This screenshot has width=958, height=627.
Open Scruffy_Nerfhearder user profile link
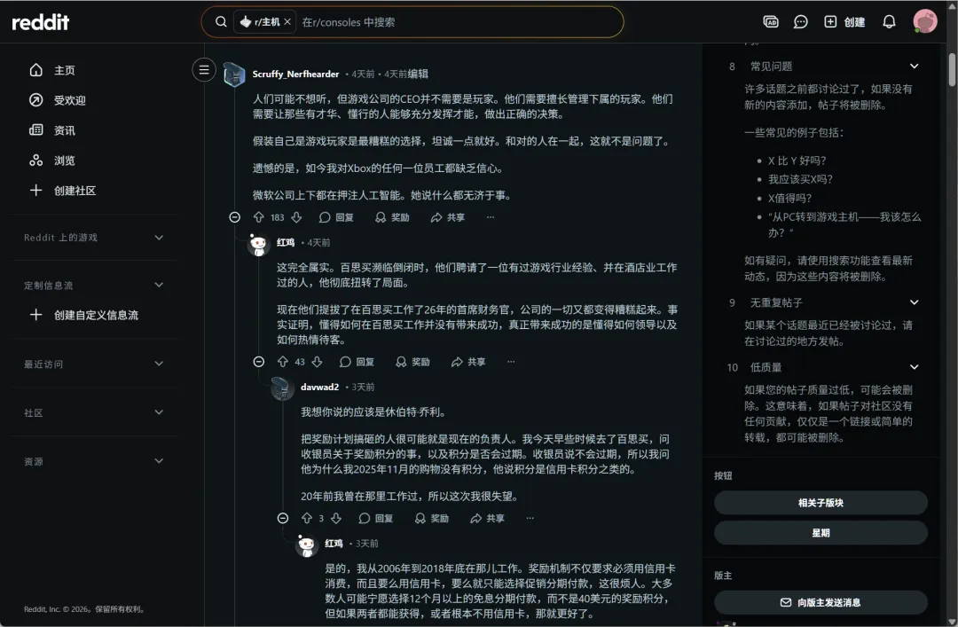click(x=295, y=74)
